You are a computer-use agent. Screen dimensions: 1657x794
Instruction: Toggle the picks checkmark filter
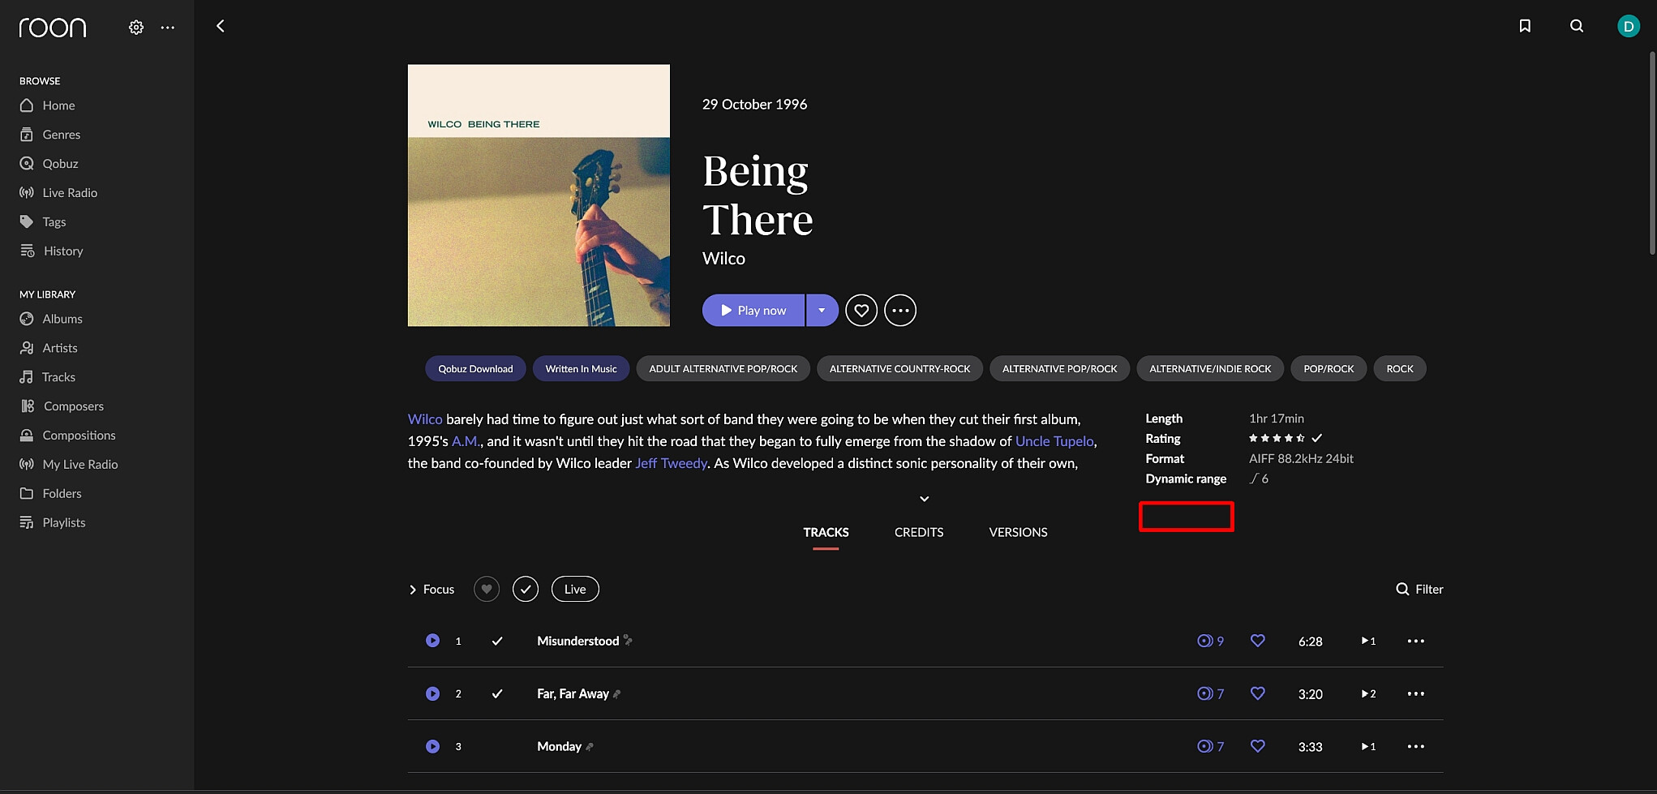(526, 590)
